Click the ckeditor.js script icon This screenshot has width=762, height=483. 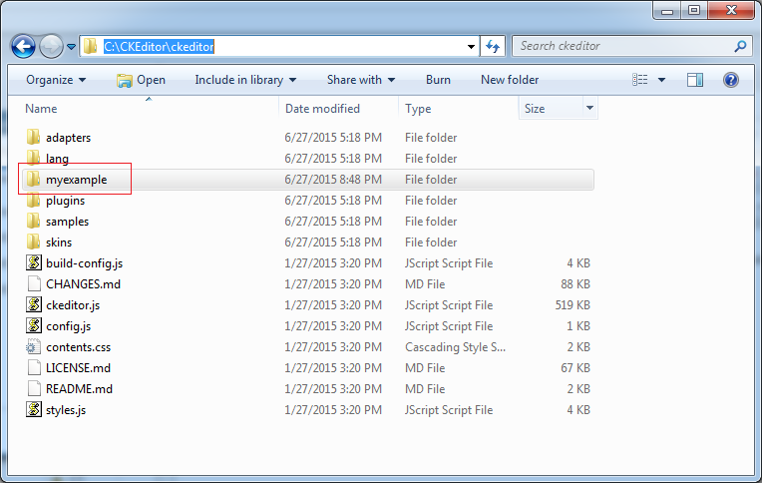pyautogui.click(x=34, y=304)
